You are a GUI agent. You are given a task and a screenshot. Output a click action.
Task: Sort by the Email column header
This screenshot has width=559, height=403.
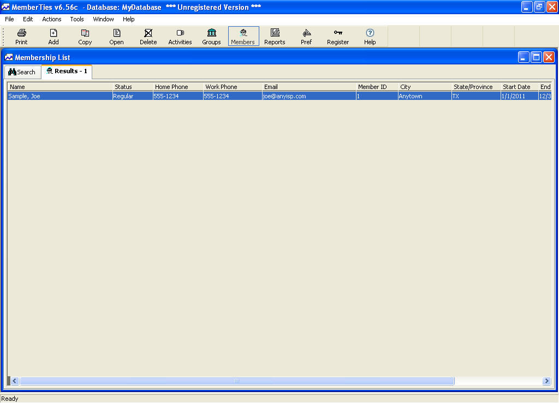click(309, 87)
